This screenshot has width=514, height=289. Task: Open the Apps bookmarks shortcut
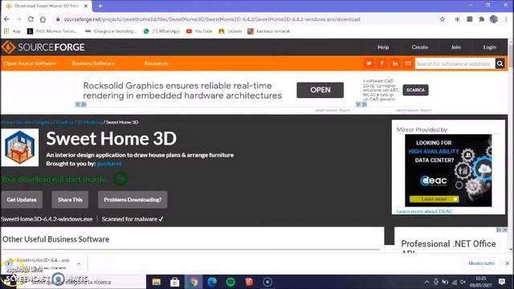point(12,31)
